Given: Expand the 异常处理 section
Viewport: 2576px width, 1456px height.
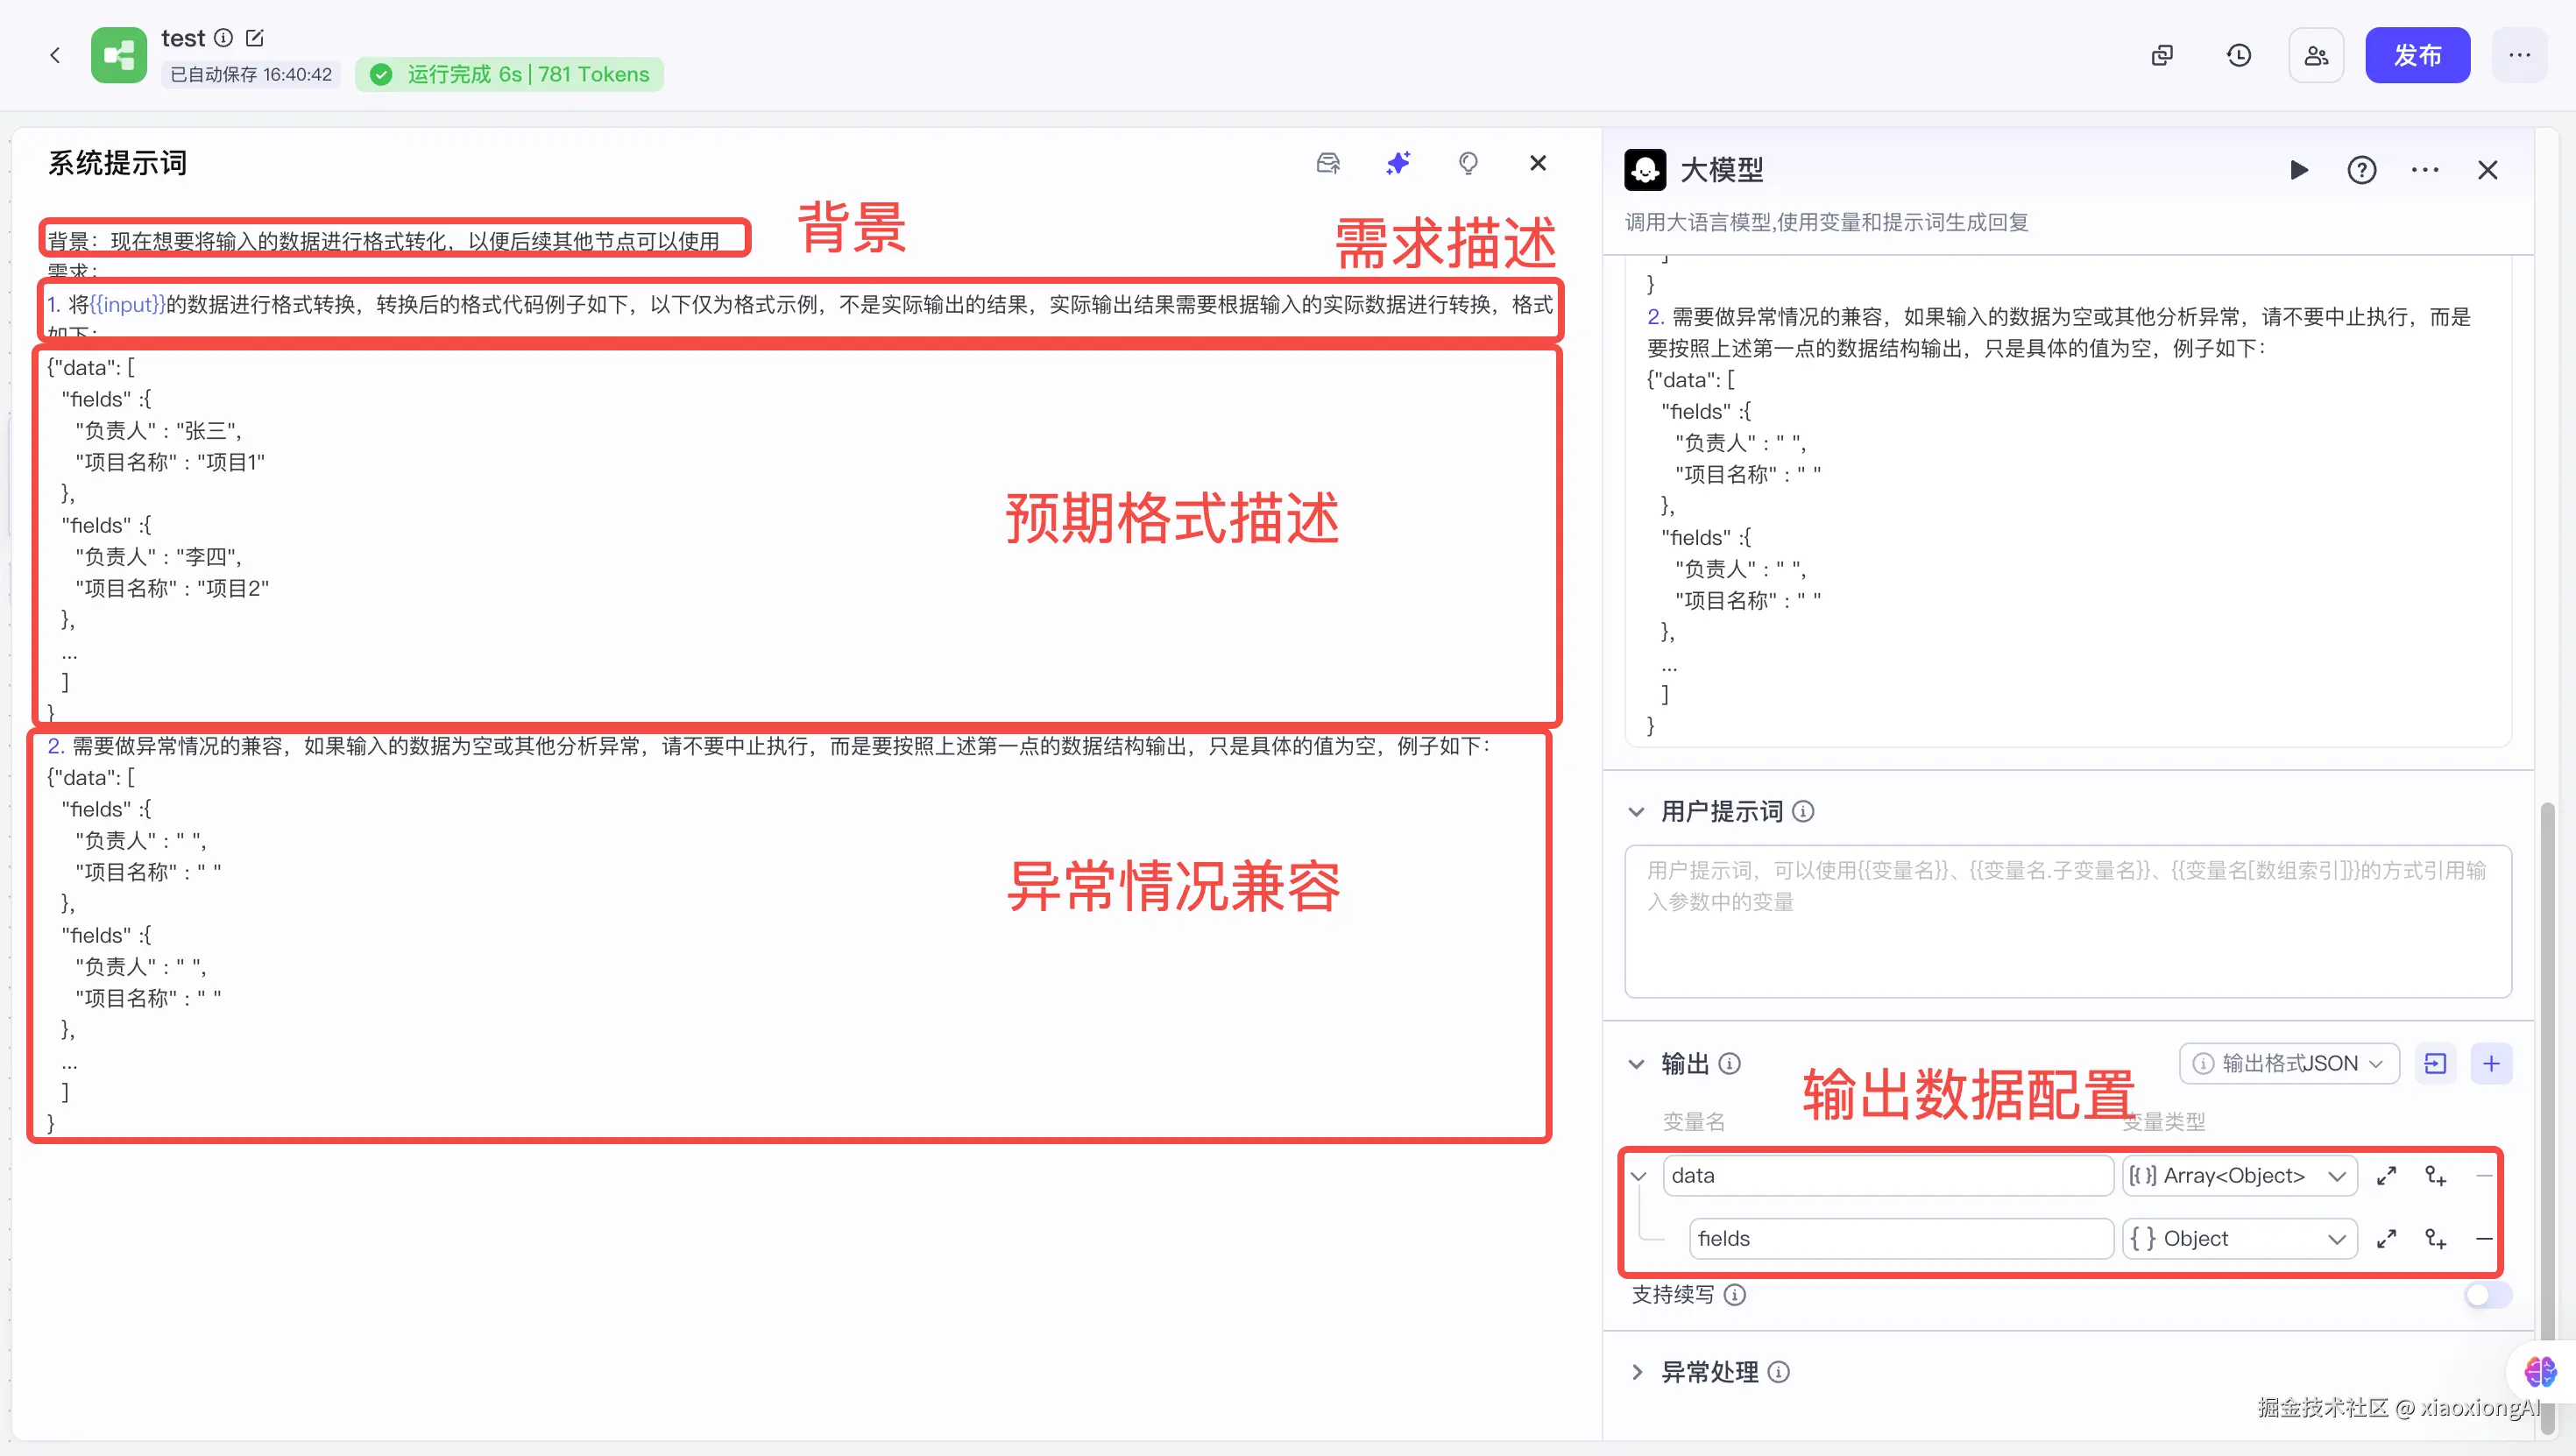Looking at the screenshot, I should point(1637,1372).
